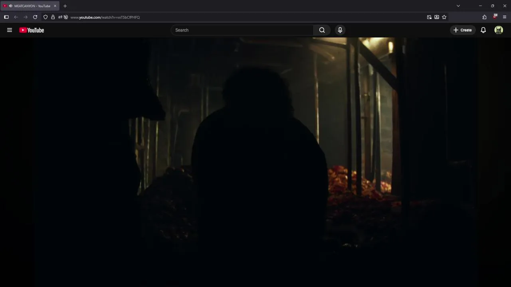Open YouTube notifications bell
This screenshot has width=511, height=287.
pos(483,30)
